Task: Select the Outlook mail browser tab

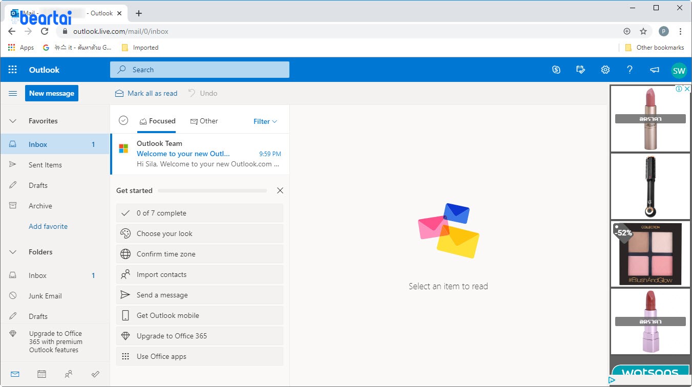Action: click(x=66, y=13)
